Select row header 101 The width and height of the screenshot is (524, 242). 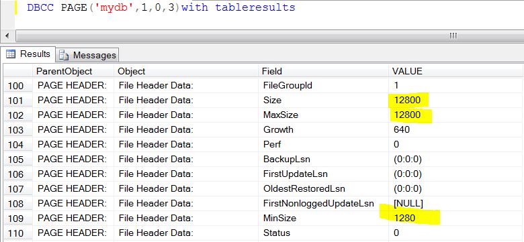click(x=17, y=101)
